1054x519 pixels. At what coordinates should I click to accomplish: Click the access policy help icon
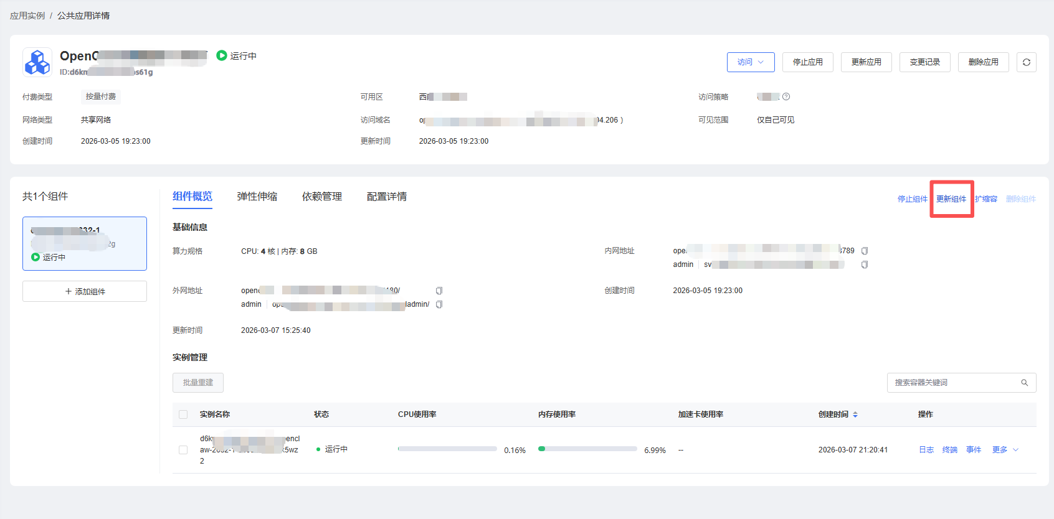(x=786, y=96)
